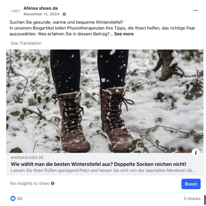
Task: Open the three-dot post options menu
Action: pyautogui.click(x=195, y=11)
